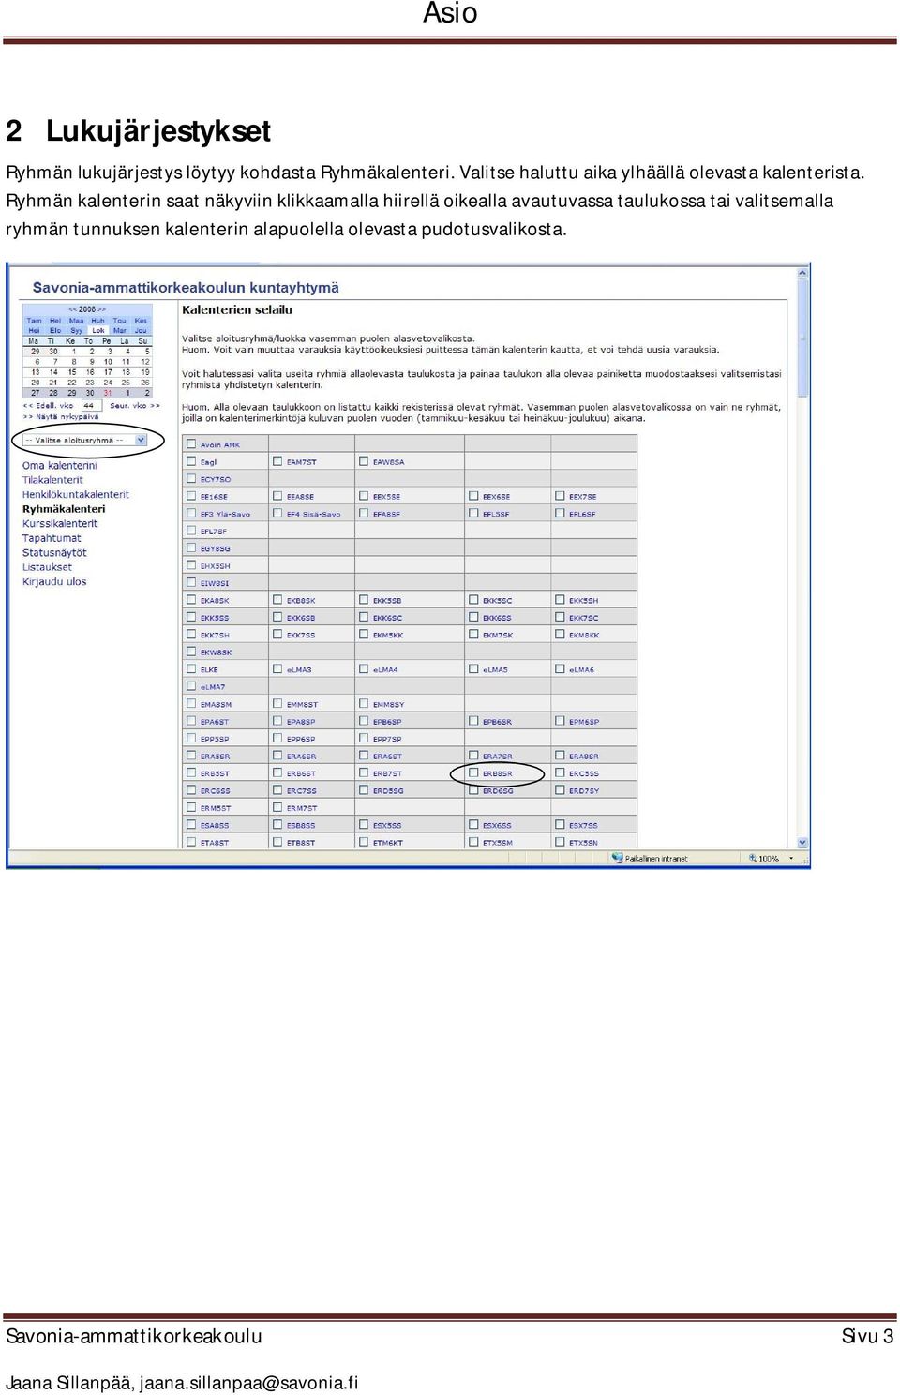Check the ESX5SS checkbox
This screenshot has width=900, height=1395.
coord(364,825)
